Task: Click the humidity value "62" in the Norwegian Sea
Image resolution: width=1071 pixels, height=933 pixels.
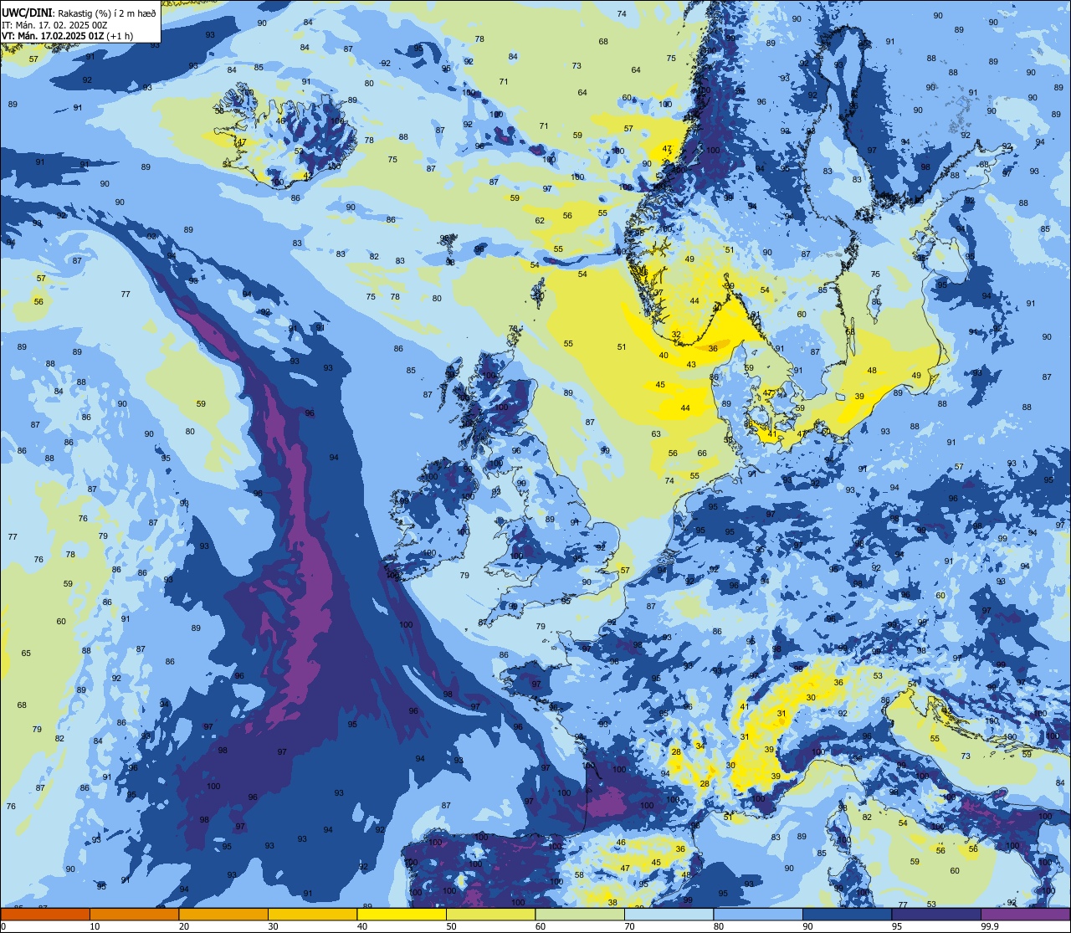Action: (x=540, y=221)
